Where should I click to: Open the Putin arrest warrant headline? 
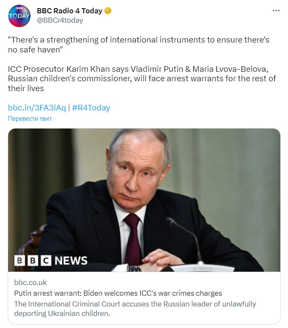[118, 293]
